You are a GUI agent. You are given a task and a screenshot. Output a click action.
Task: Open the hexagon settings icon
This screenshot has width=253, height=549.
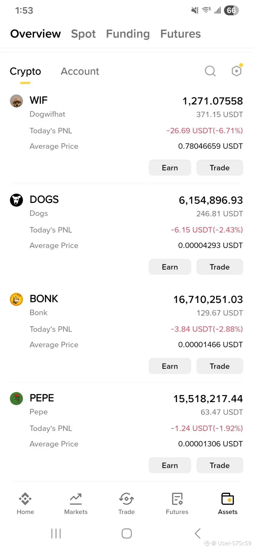tap(237, 71)
